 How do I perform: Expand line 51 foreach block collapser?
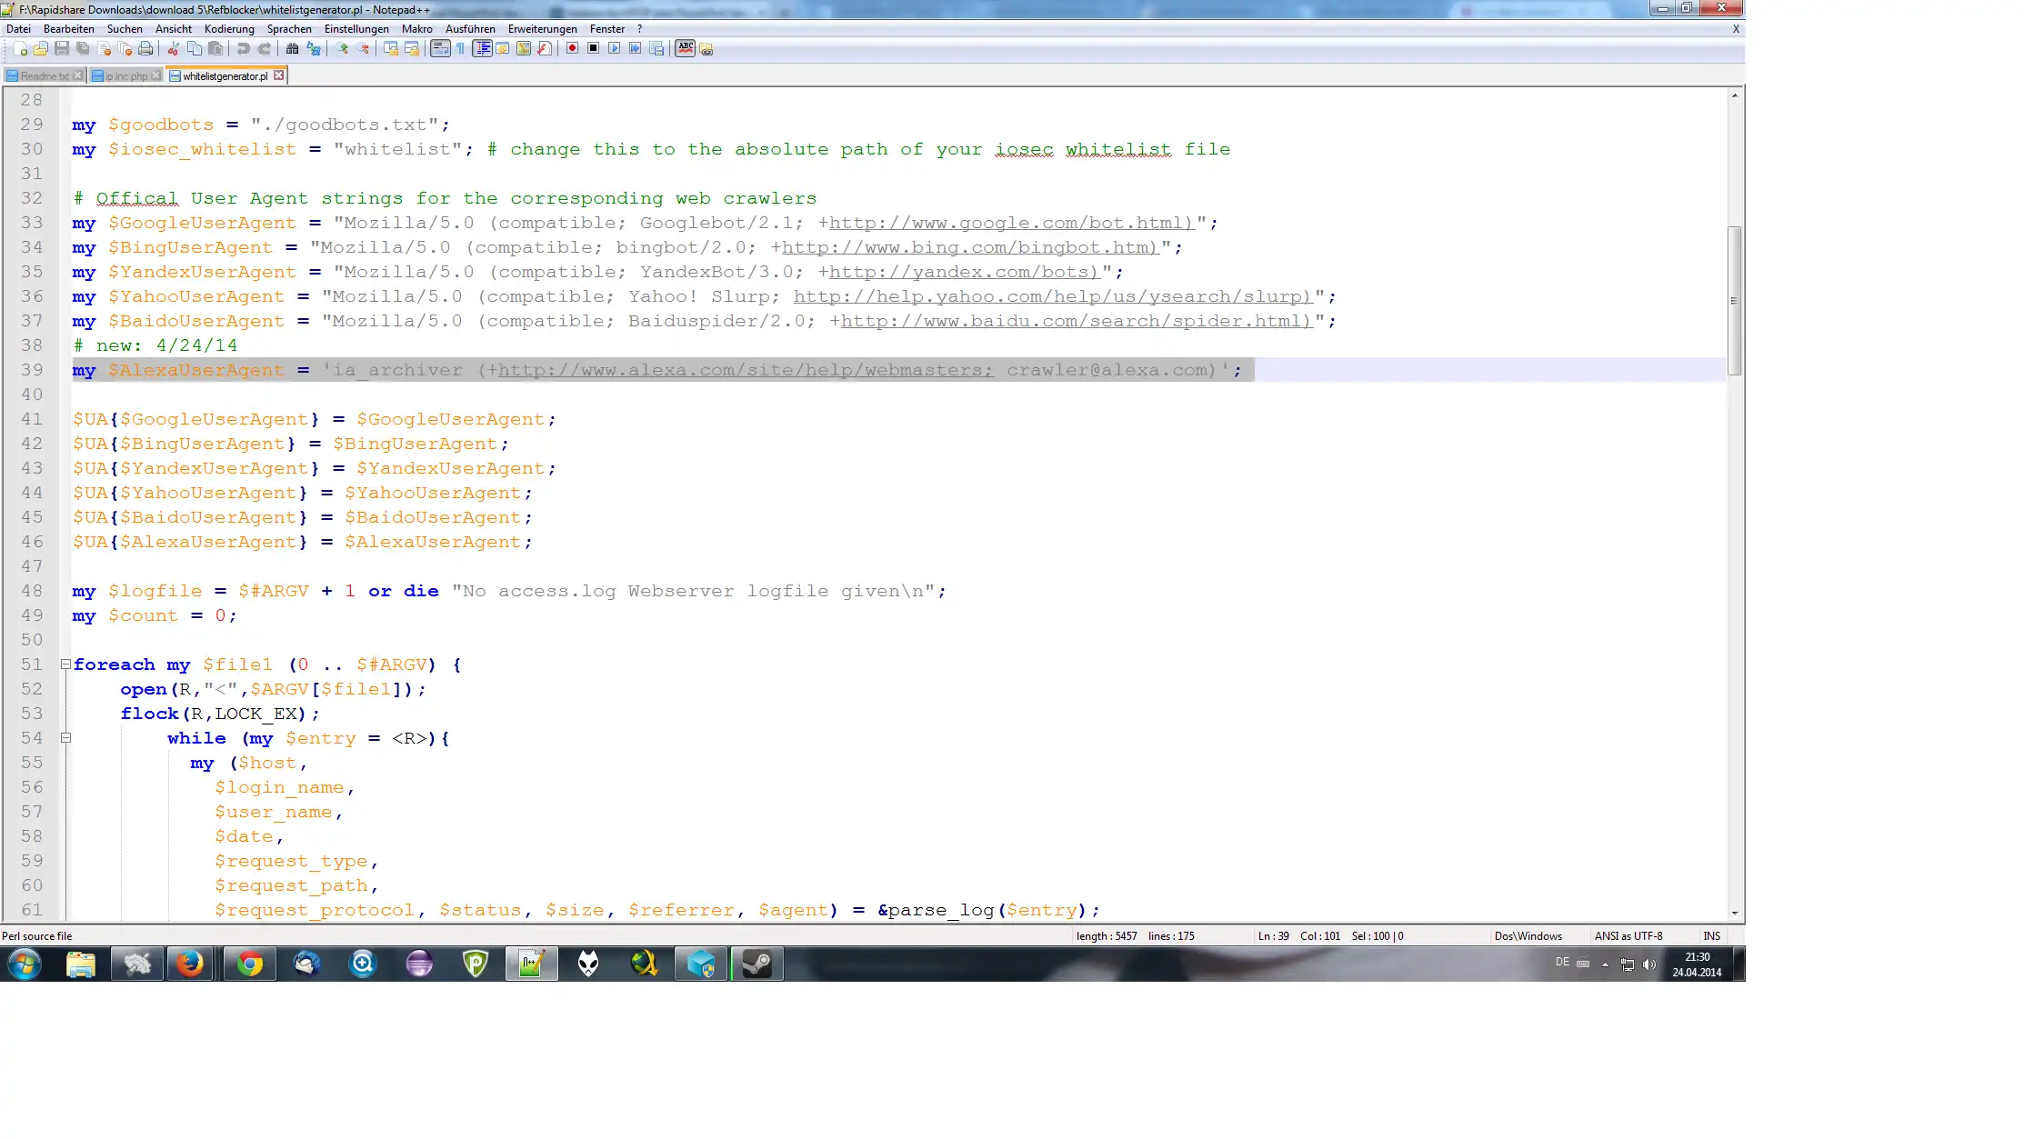click(65, 664)
